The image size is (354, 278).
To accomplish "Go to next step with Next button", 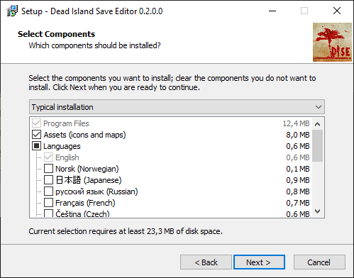I will (259, 262).
